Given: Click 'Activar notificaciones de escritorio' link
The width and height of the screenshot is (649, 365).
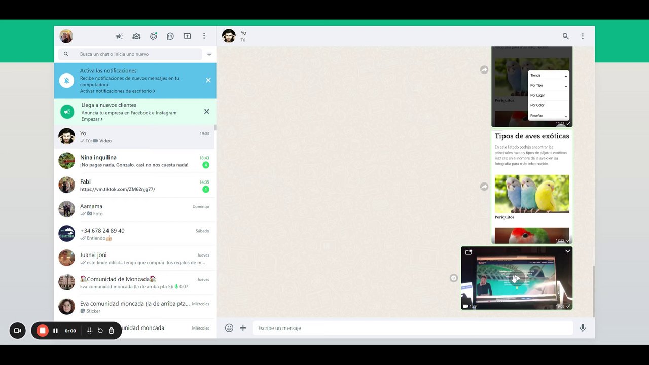Looking at the screenshot, I should [x=118, y=91].
